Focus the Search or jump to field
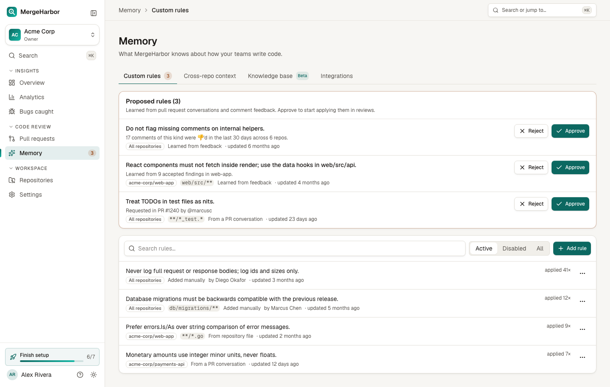The height and width of the screenshot is (387, 610). [x=542, y=10]
